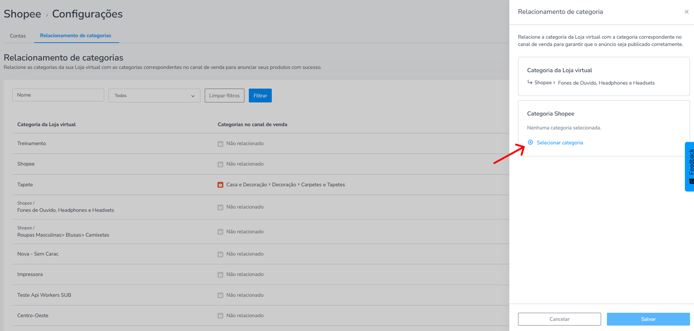
Task: Click the plus icon beside Selecionar categoria
Action: point(530,142)
